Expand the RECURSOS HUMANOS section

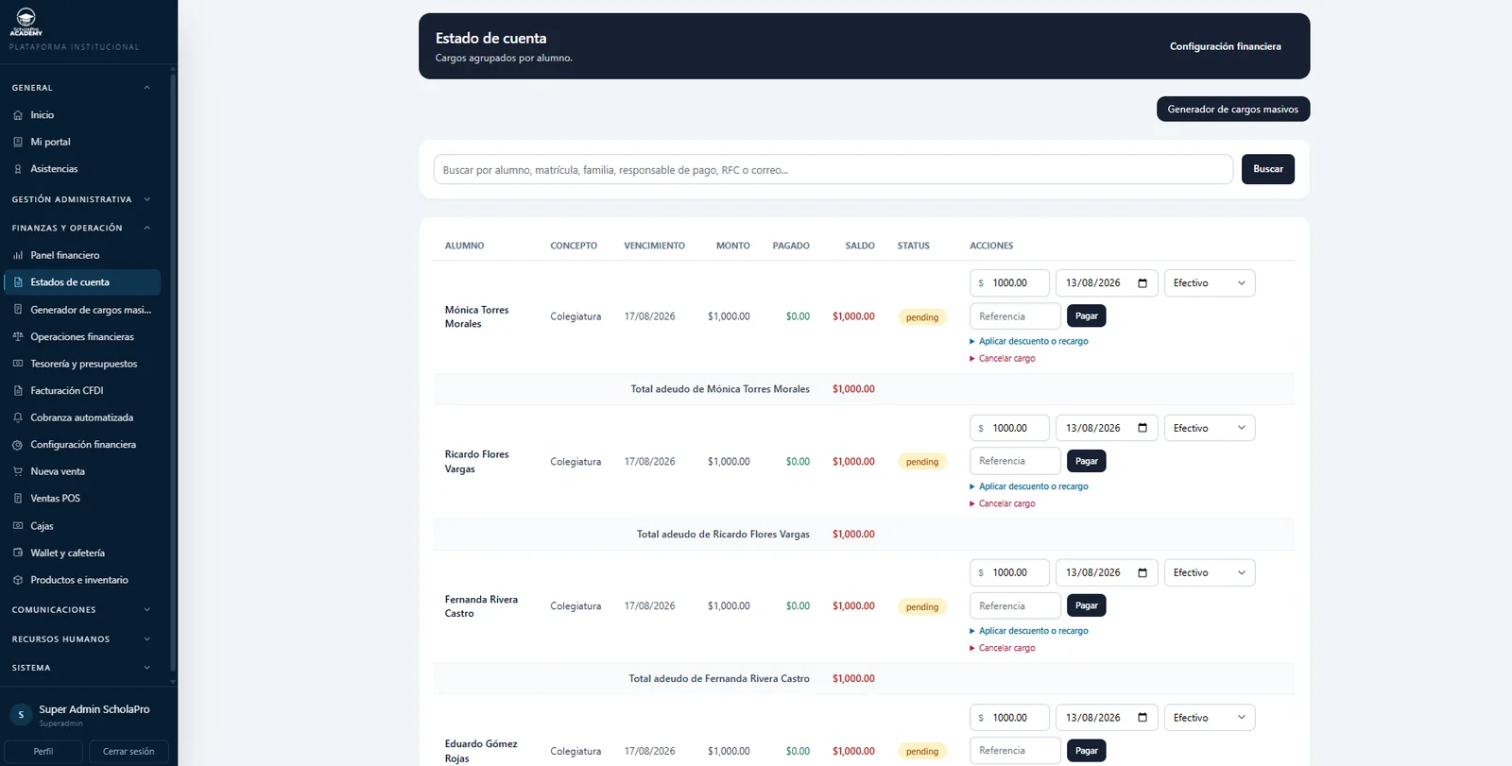(x=80, y=639)
